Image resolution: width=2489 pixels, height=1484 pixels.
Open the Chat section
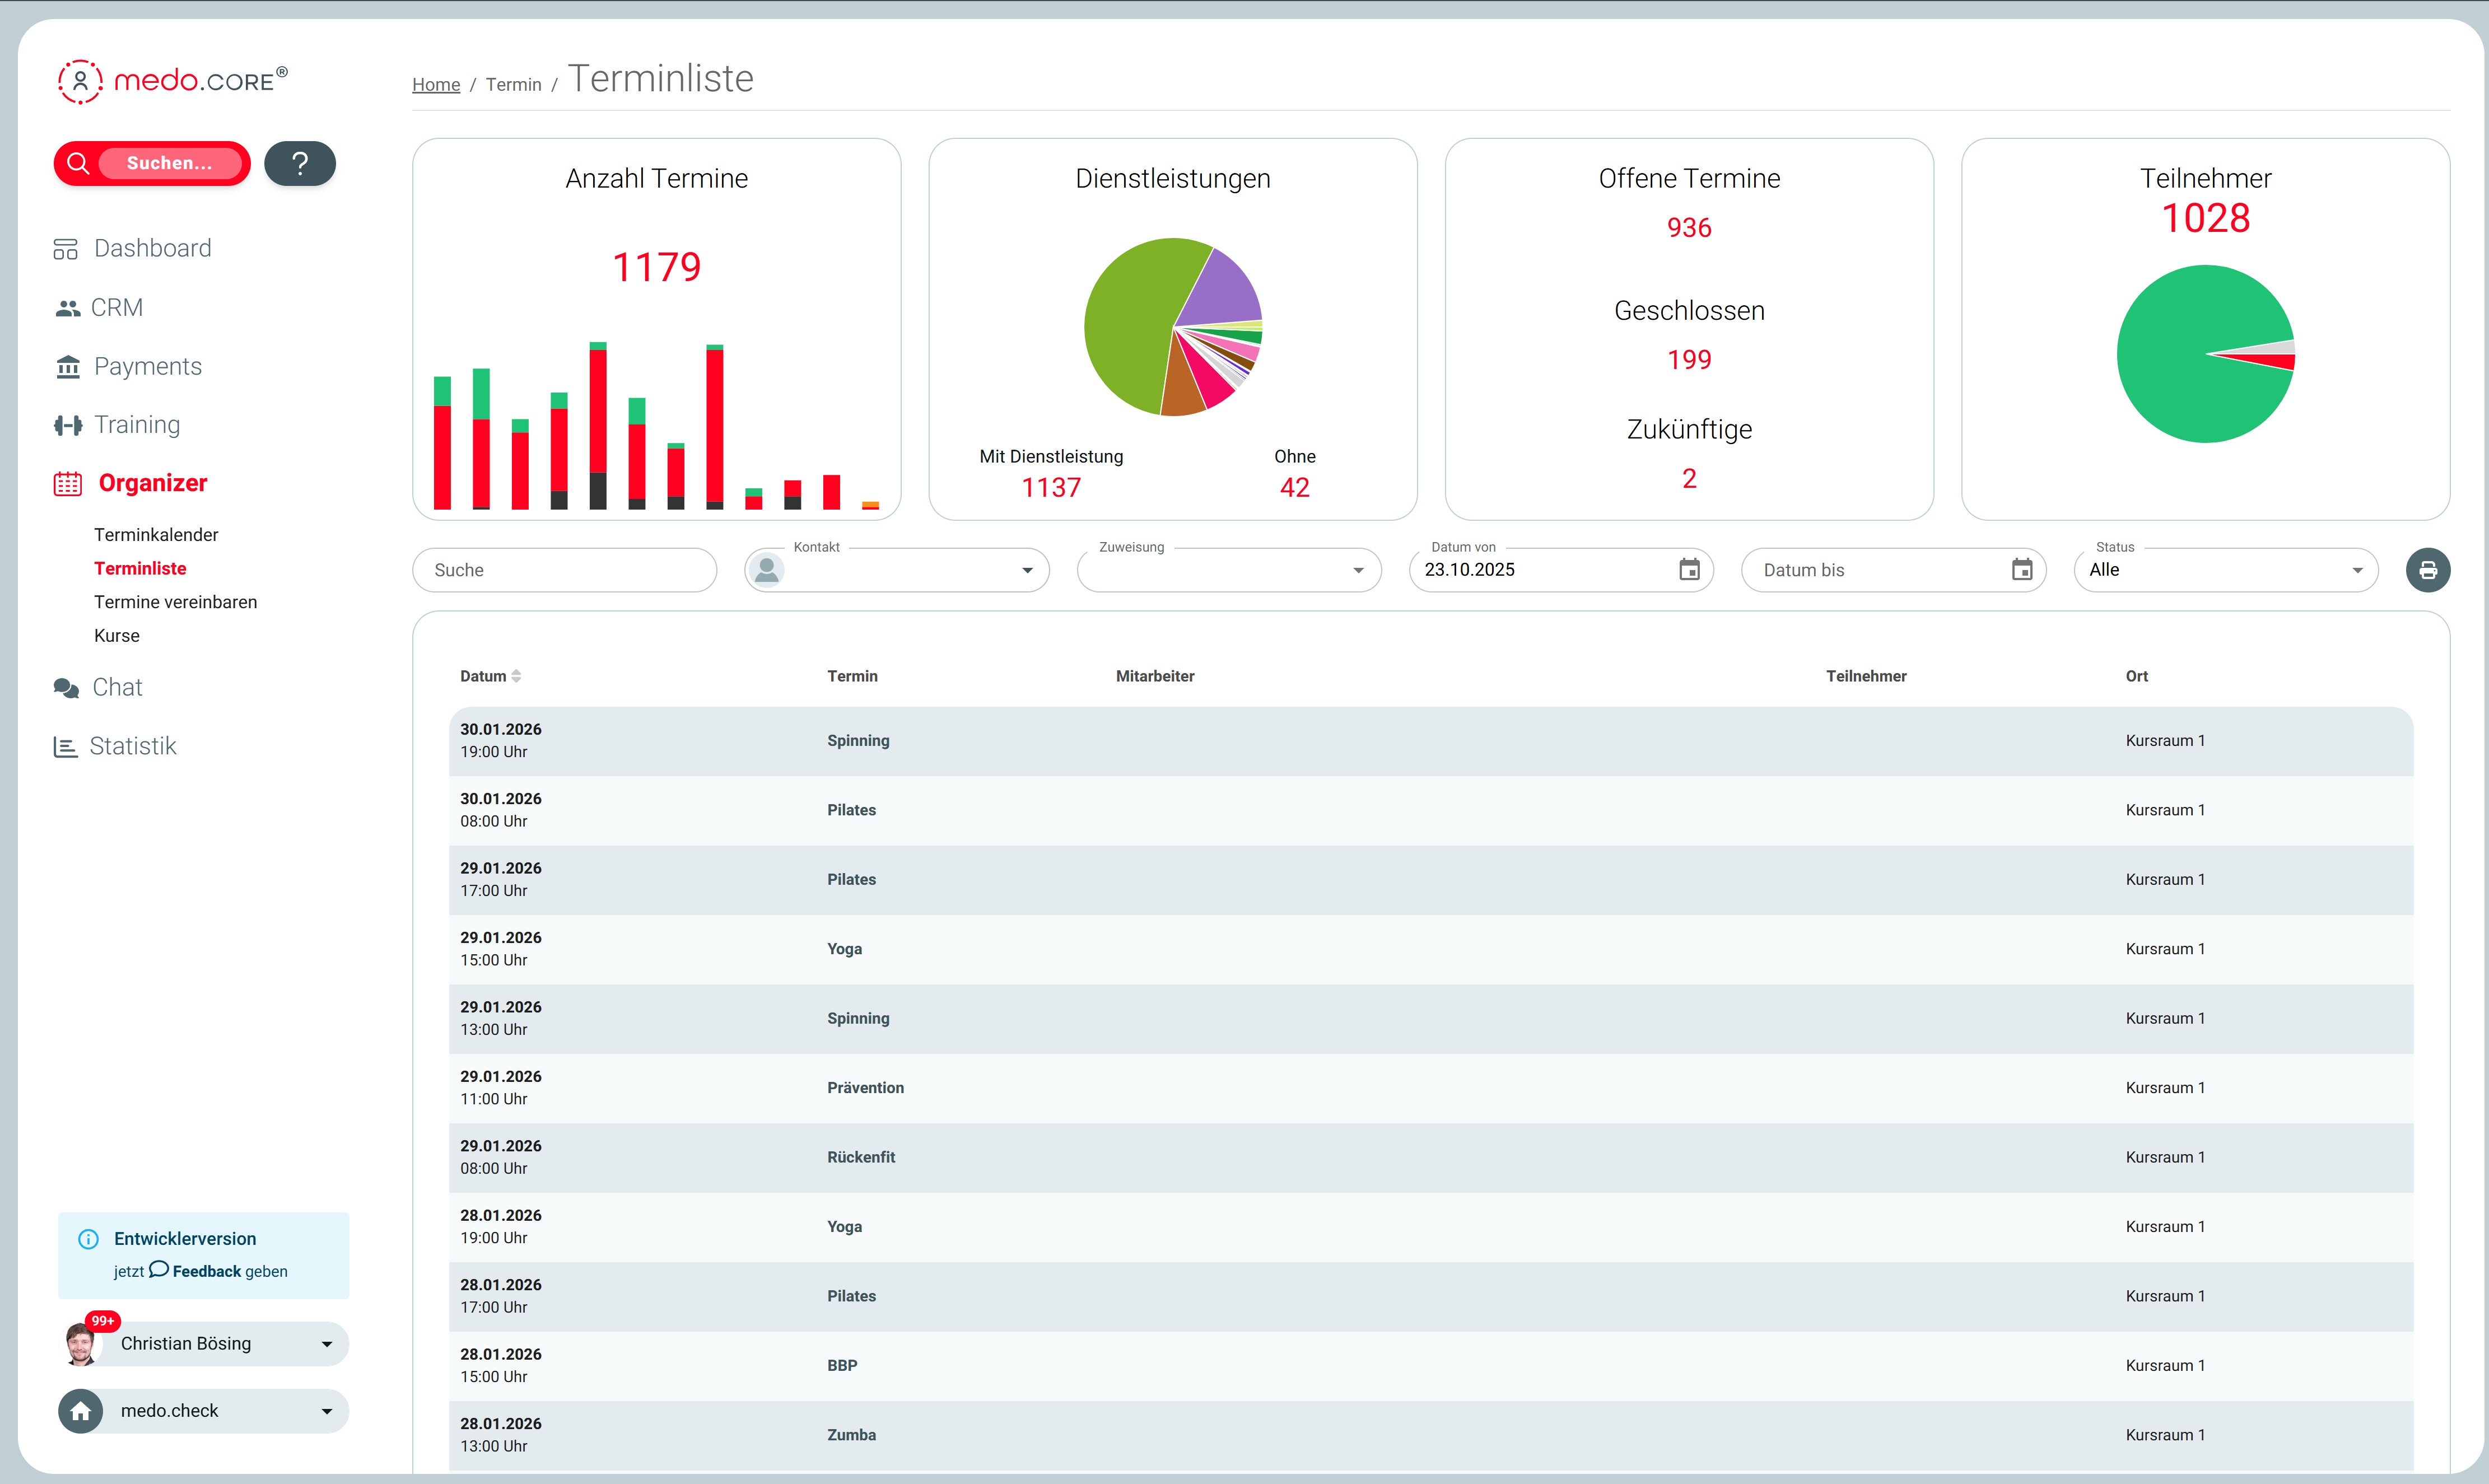click(117, 687)
